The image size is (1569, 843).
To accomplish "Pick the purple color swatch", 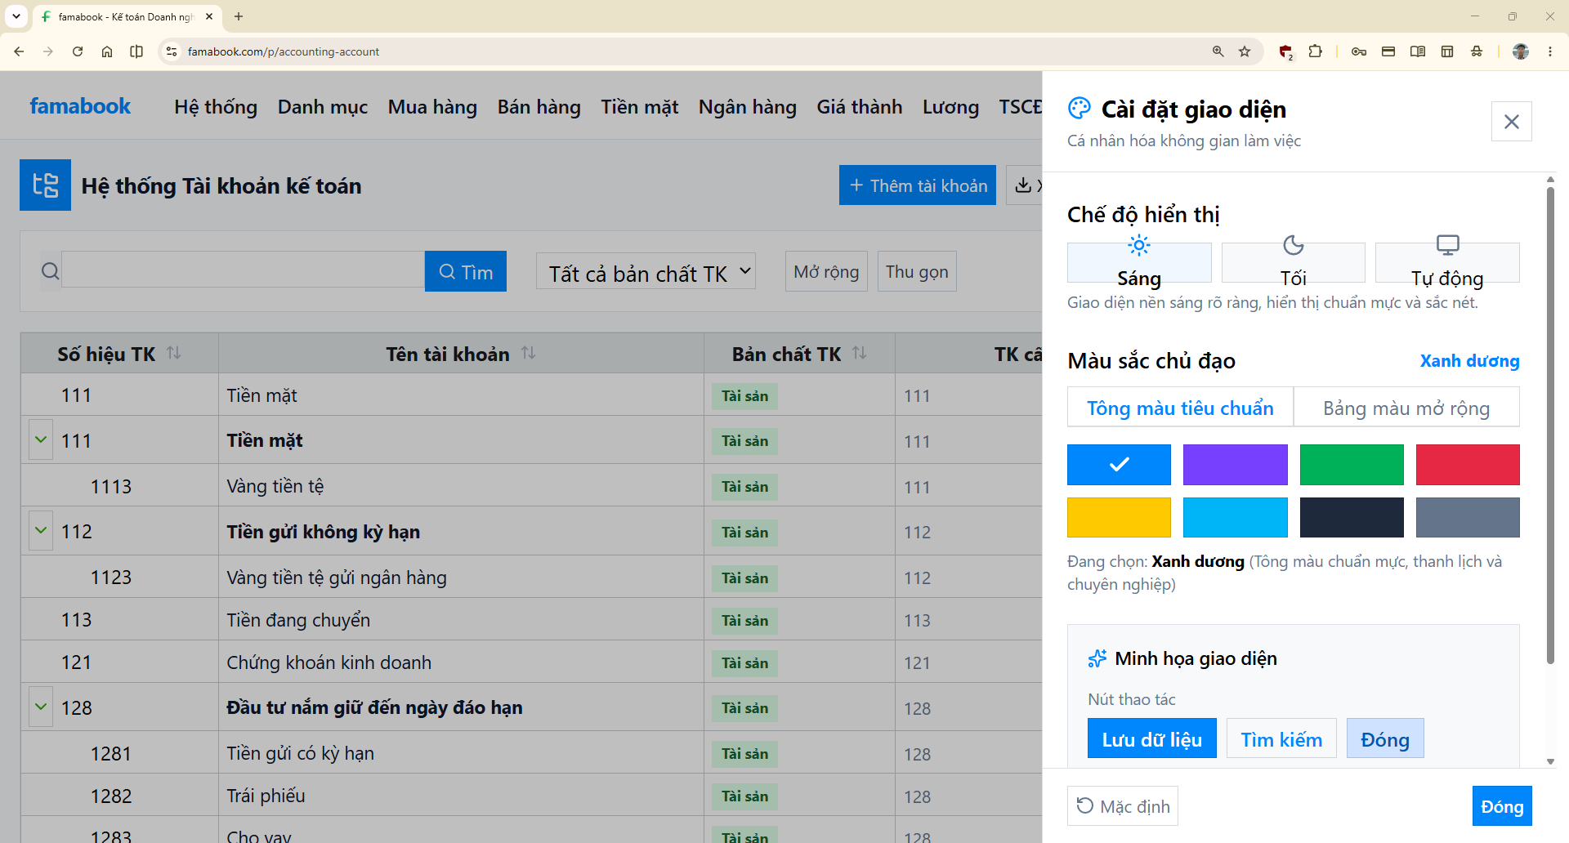I will coord(1235,465).
